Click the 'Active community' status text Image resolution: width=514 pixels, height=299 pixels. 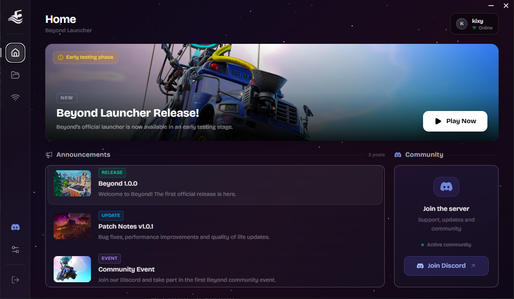[x=449, y=244]
